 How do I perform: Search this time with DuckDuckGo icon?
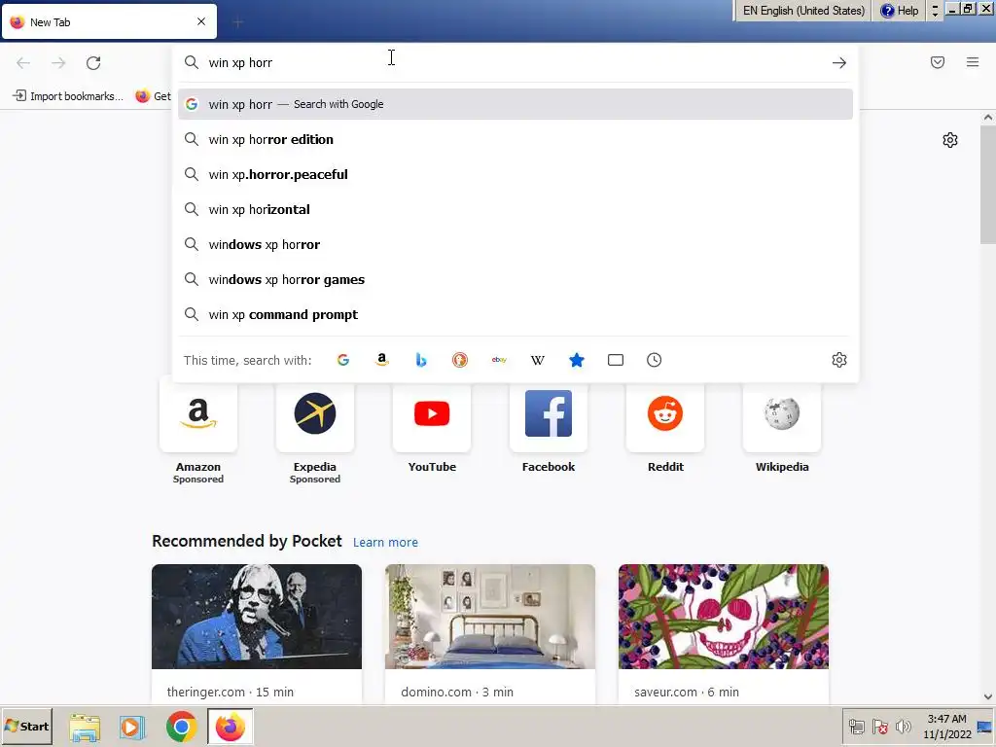(460, 360)
